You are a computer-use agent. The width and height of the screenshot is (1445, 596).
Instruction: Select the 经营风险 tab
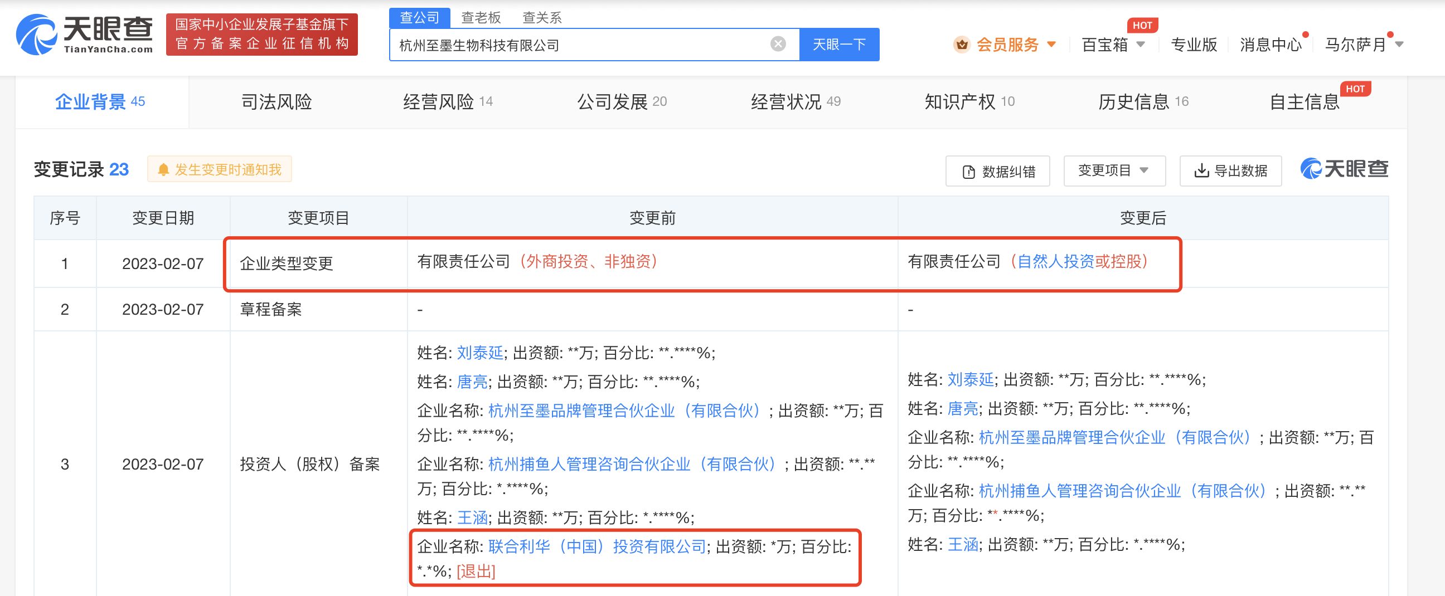pos(448,101)
